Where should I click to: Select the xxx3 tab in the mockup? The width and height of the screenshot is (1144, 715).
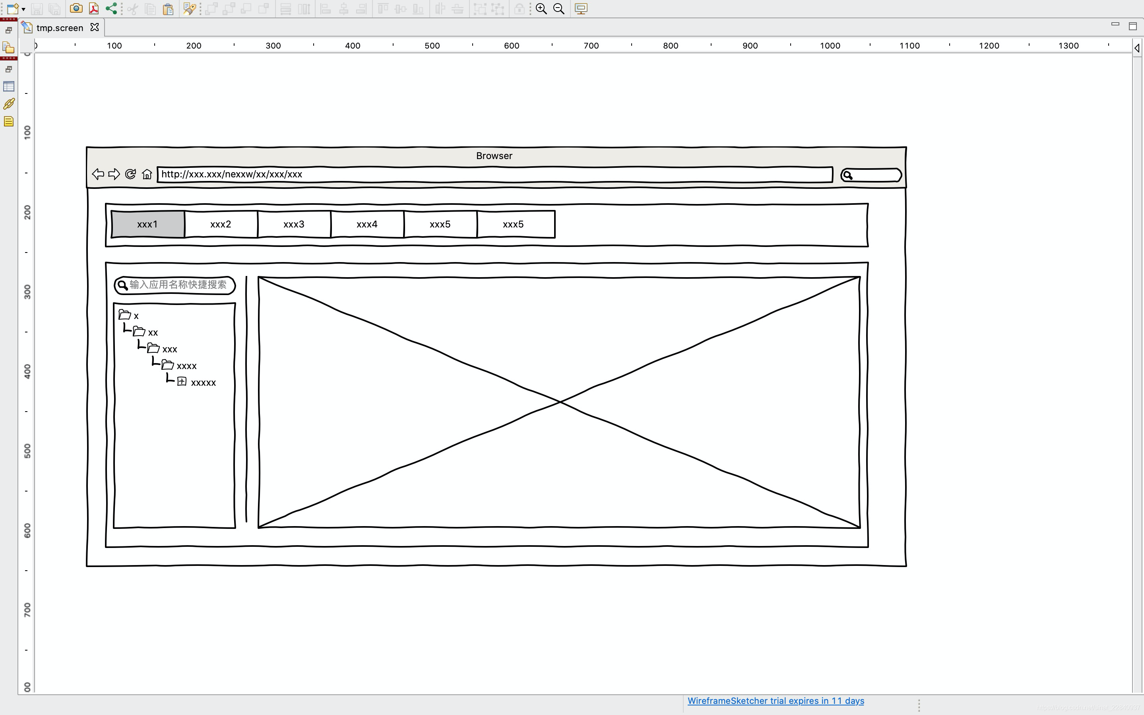click(x=293, y=224)
